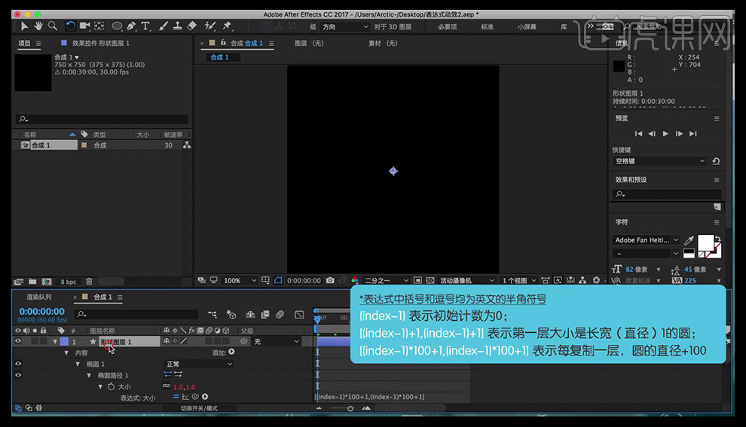The image size is (746, 427).
Task: Click the 切换开关/模式 button
Action: coord(199,408)
